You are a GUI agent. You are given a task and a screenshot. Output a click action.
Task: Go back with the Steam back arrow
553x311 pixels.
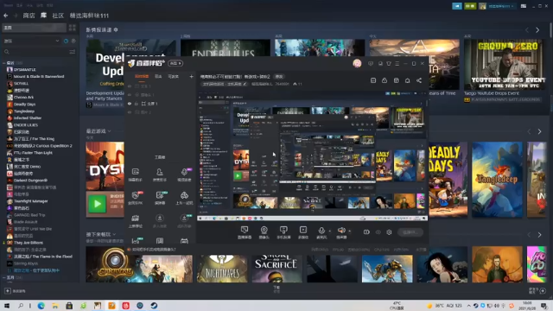point(6,16)
